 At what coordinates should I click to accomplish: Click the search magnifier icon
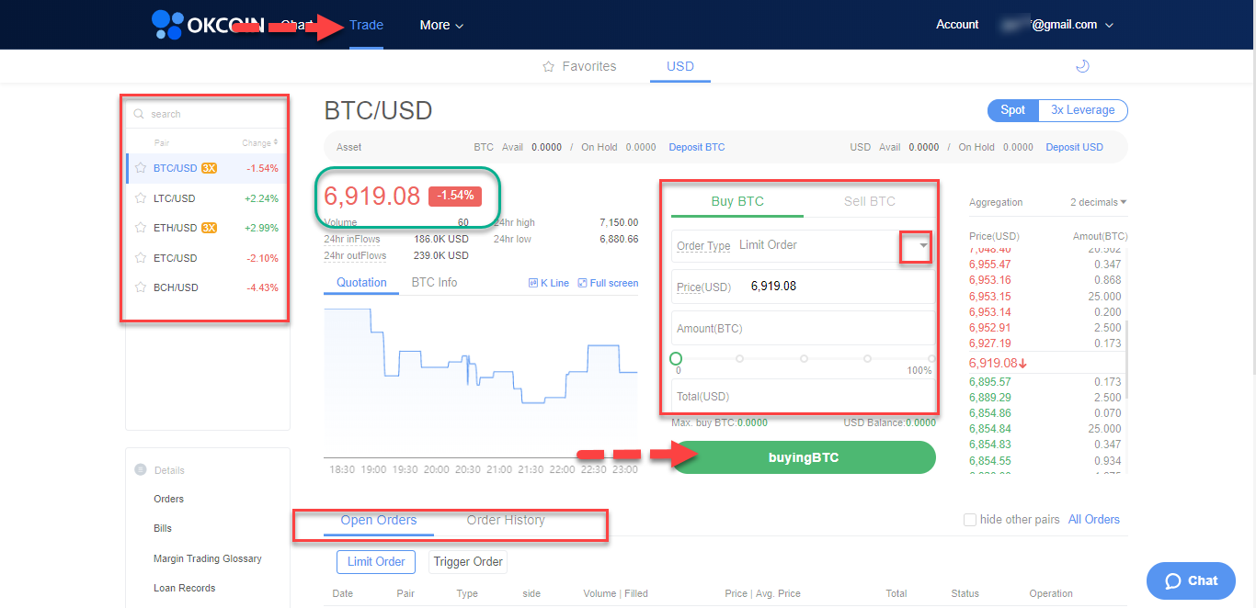pyautogui.click(x=139, y=114)
